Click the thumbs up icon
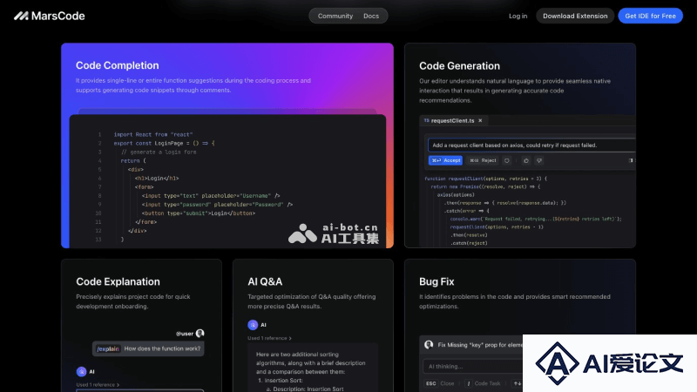Screen dimensions: 697x392 click(526, 160)
